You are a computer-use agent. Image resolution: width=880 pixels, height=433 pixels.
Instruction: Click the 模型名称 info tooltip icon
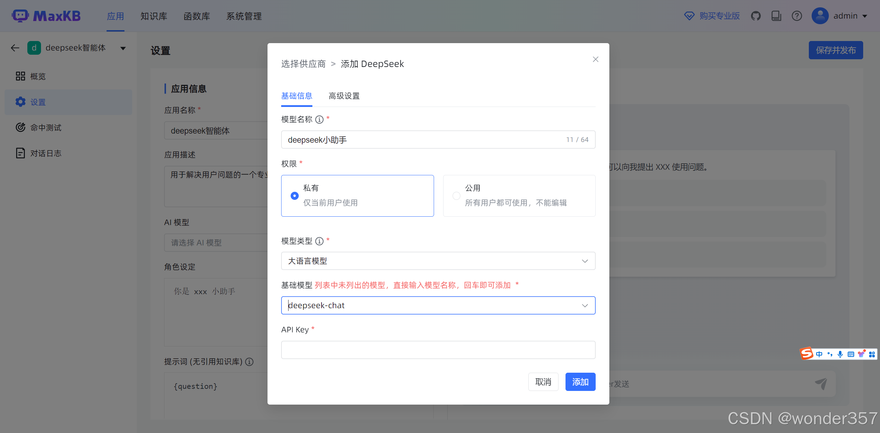(319, 120)
